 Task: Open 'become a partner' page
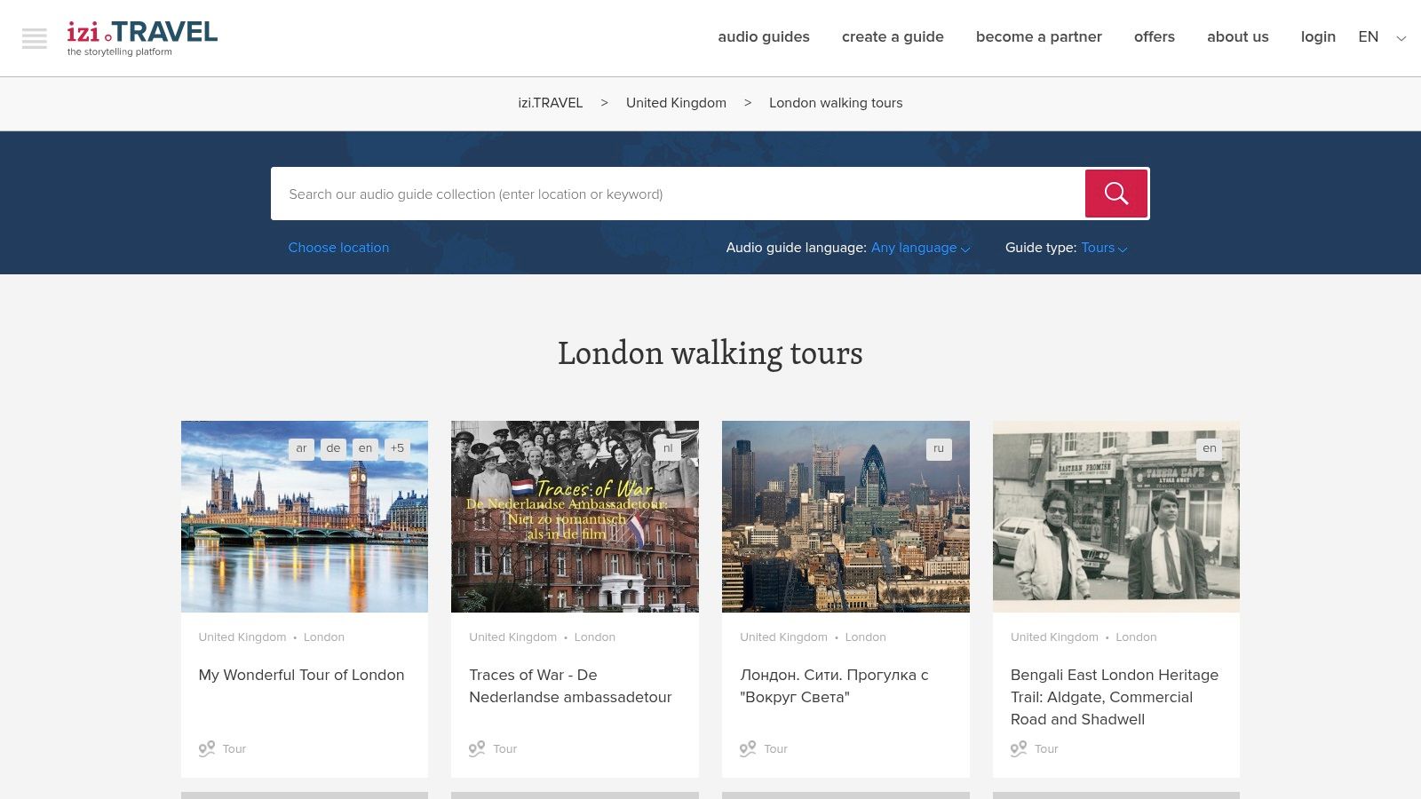coord(1039,37)
